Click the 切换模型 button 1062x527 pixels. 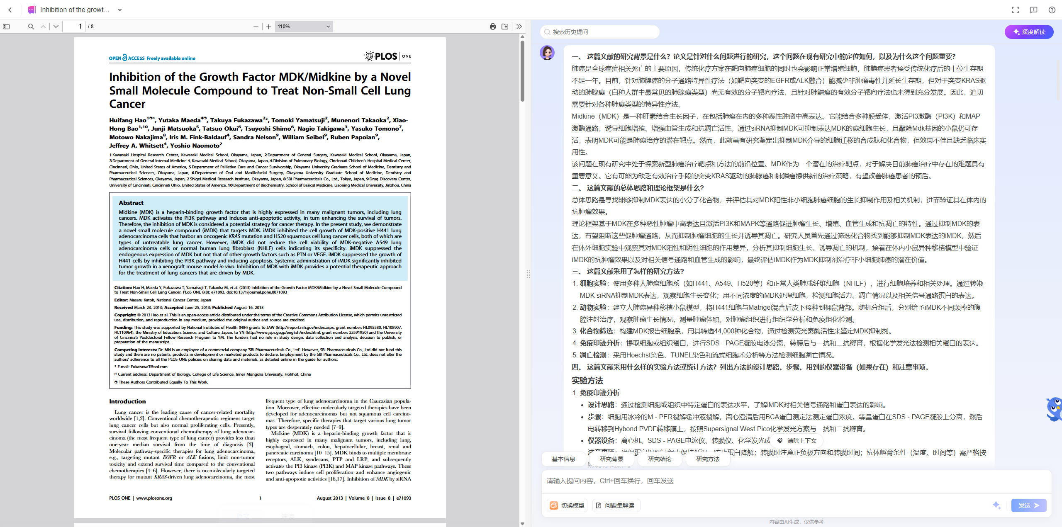[x=567, y=505]
